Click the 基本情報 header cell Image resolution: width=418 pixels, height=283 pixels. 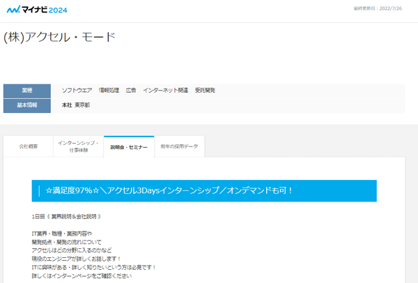pyautogui.click(x=27, y=106)
